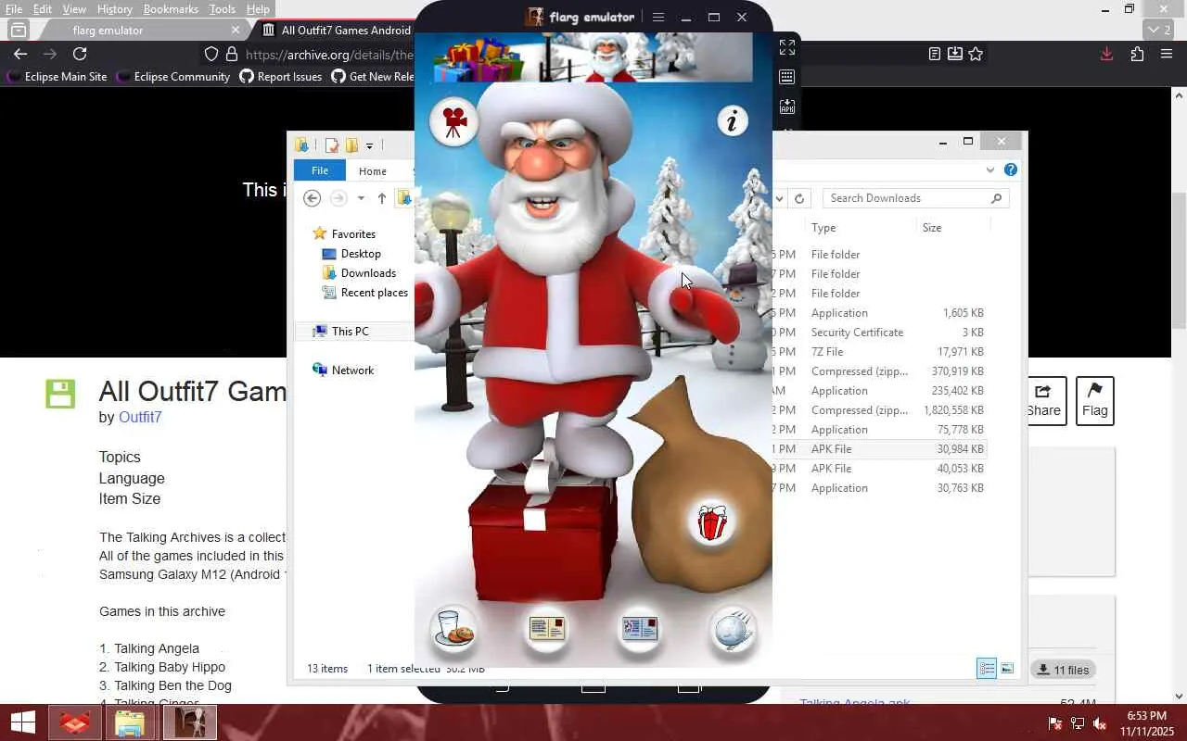Screen dimensions: 1187x741
Task: Open the Firefox History menu
Action: [114, 9]
